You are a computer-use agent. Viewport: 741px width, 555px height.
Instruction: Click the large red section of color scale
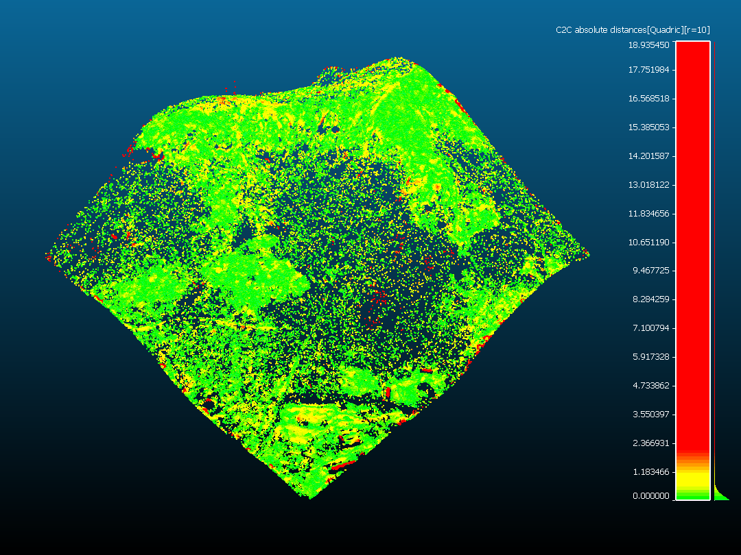[x=692, y=240]
